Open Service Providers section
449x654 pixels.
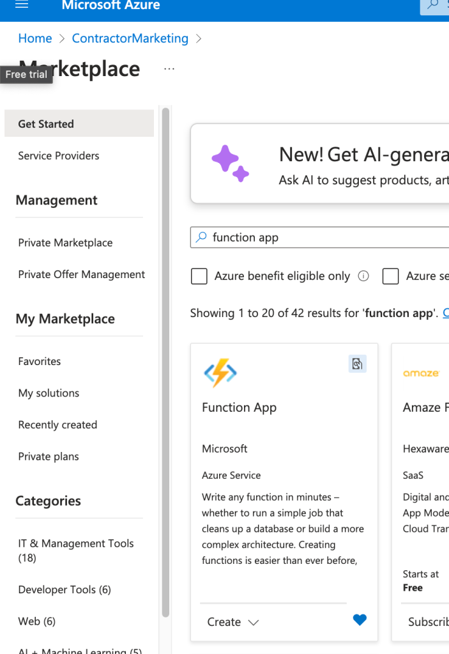click(59, 155)
